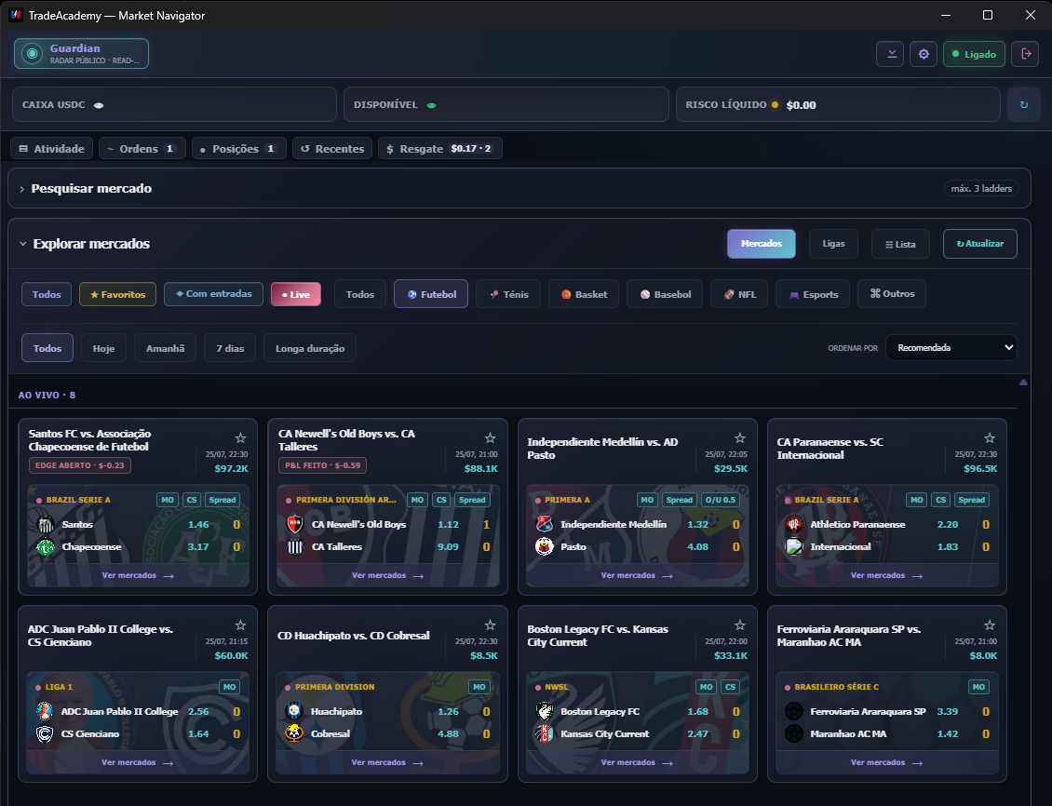Open settings via the gear icon
This screenshot has width=1052, height=806.
pos(924,54)
